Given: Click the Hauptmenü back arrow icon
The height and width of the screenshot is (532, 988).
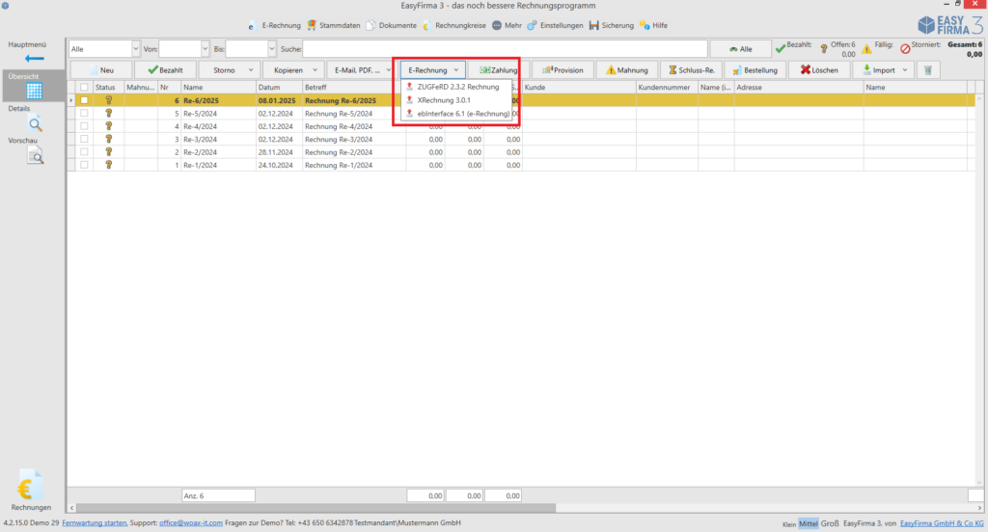Looking at the screenshot, I should [x=34, y=59].
